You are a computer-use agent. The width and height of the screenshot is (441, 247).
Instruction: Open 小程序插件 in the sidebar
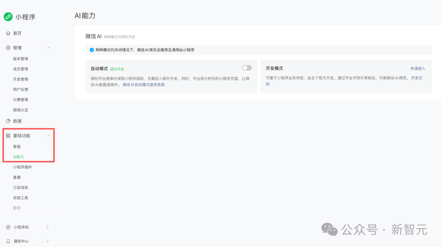point(22,167)
